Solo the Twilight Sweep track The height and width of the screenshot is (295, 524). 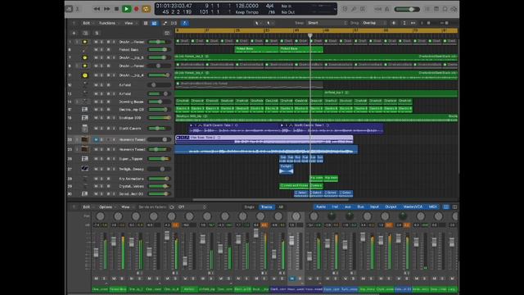point(102,170)
